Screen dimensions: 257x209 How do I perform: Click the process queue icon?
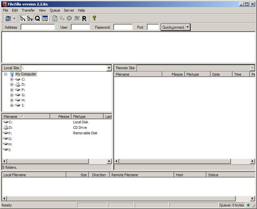pos(62,18)
